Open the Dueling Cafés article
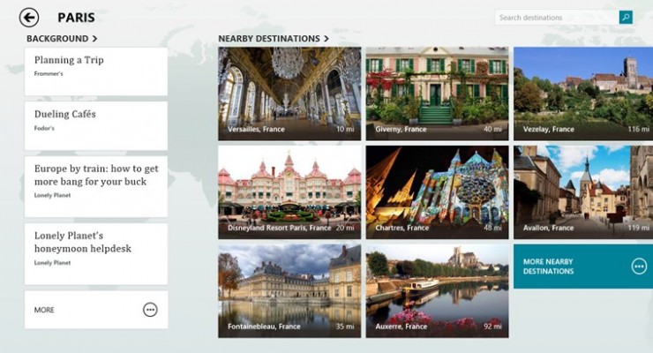This screenshot has height=353, width=653. click(96, 125)
